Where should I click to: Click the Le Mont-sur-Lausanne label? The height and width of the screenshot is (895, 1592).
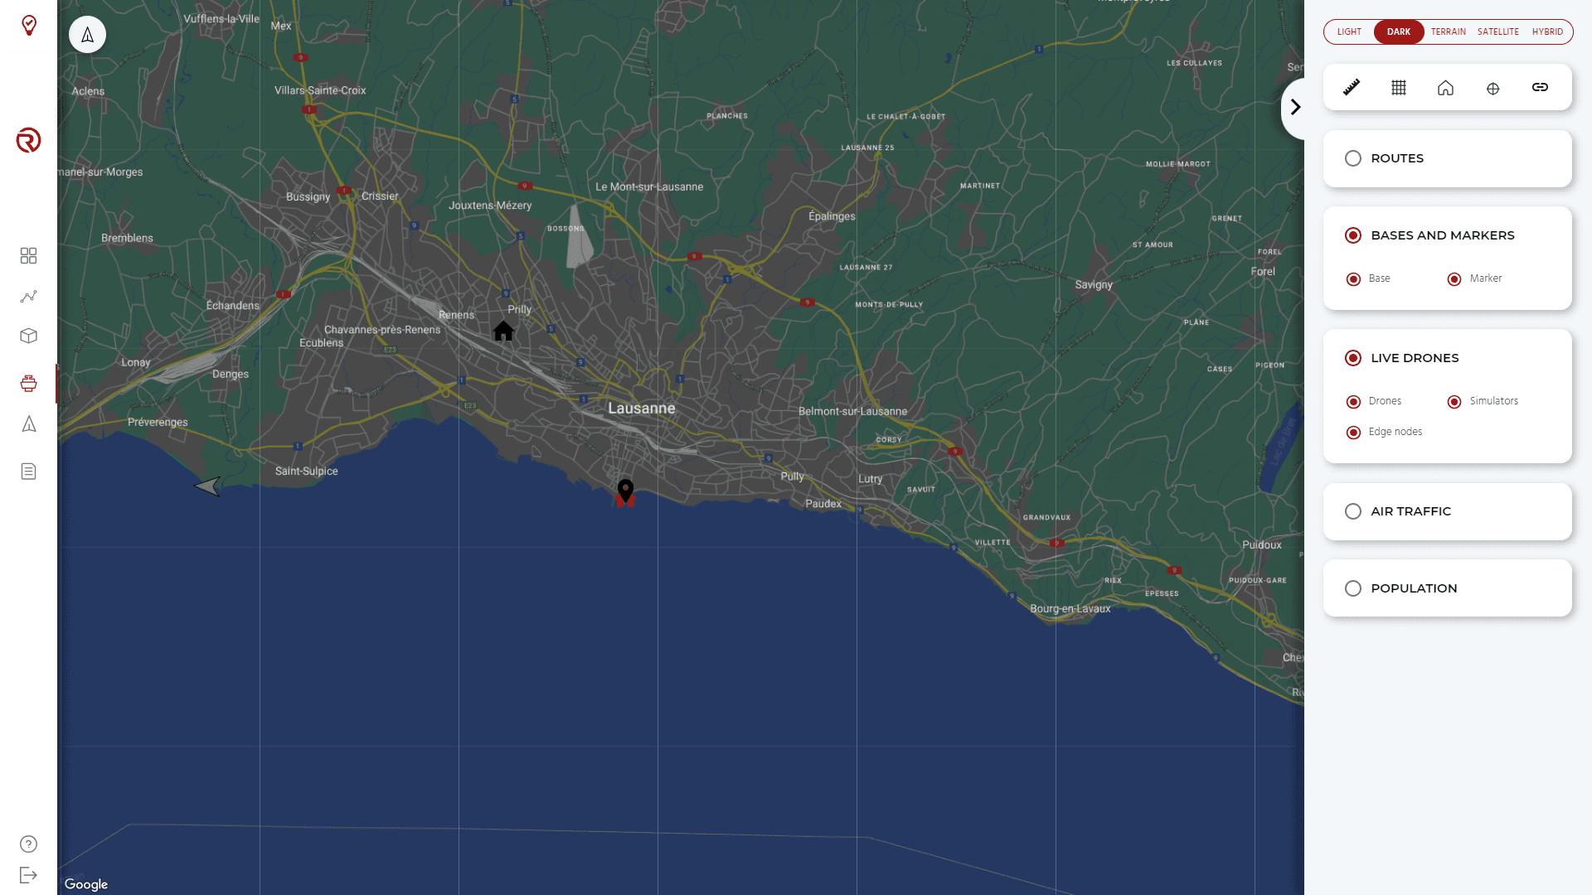[649, 186]
